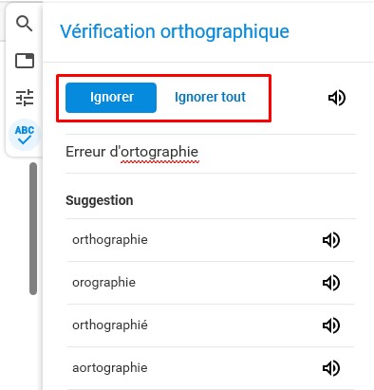
Task: Open the search magnifier tool
Action: 25,24
